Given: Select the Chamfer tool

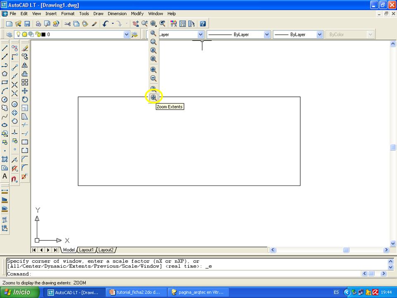Looking at the screenshot, I should 25,159.
